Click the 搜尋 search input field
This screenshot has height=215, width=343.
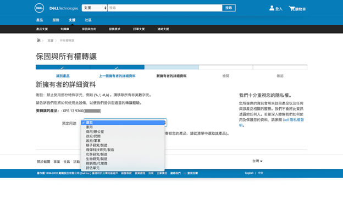pos(165,8)
